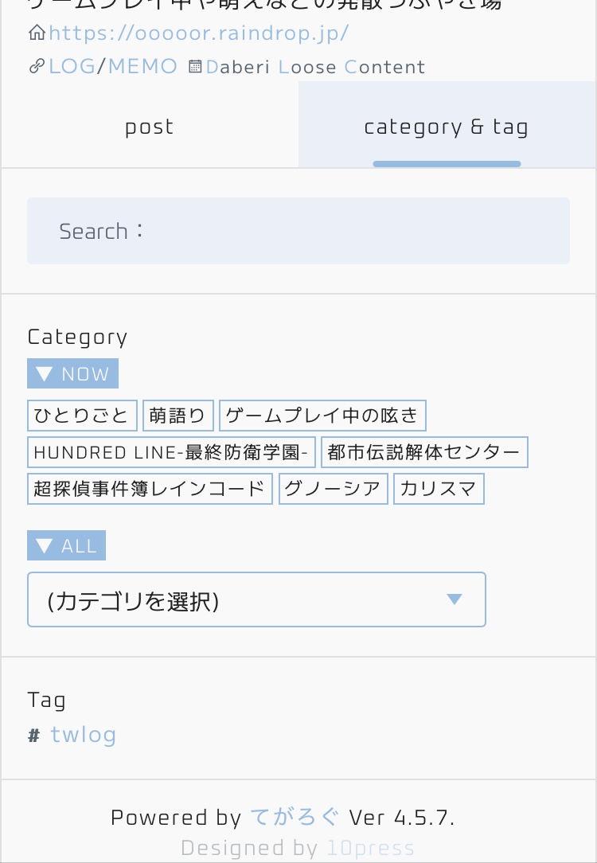Select the ひとりごと category
597x863 pixels.
pos(82,416)
